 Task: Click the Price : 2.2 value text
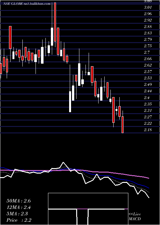tap(19, 220)
